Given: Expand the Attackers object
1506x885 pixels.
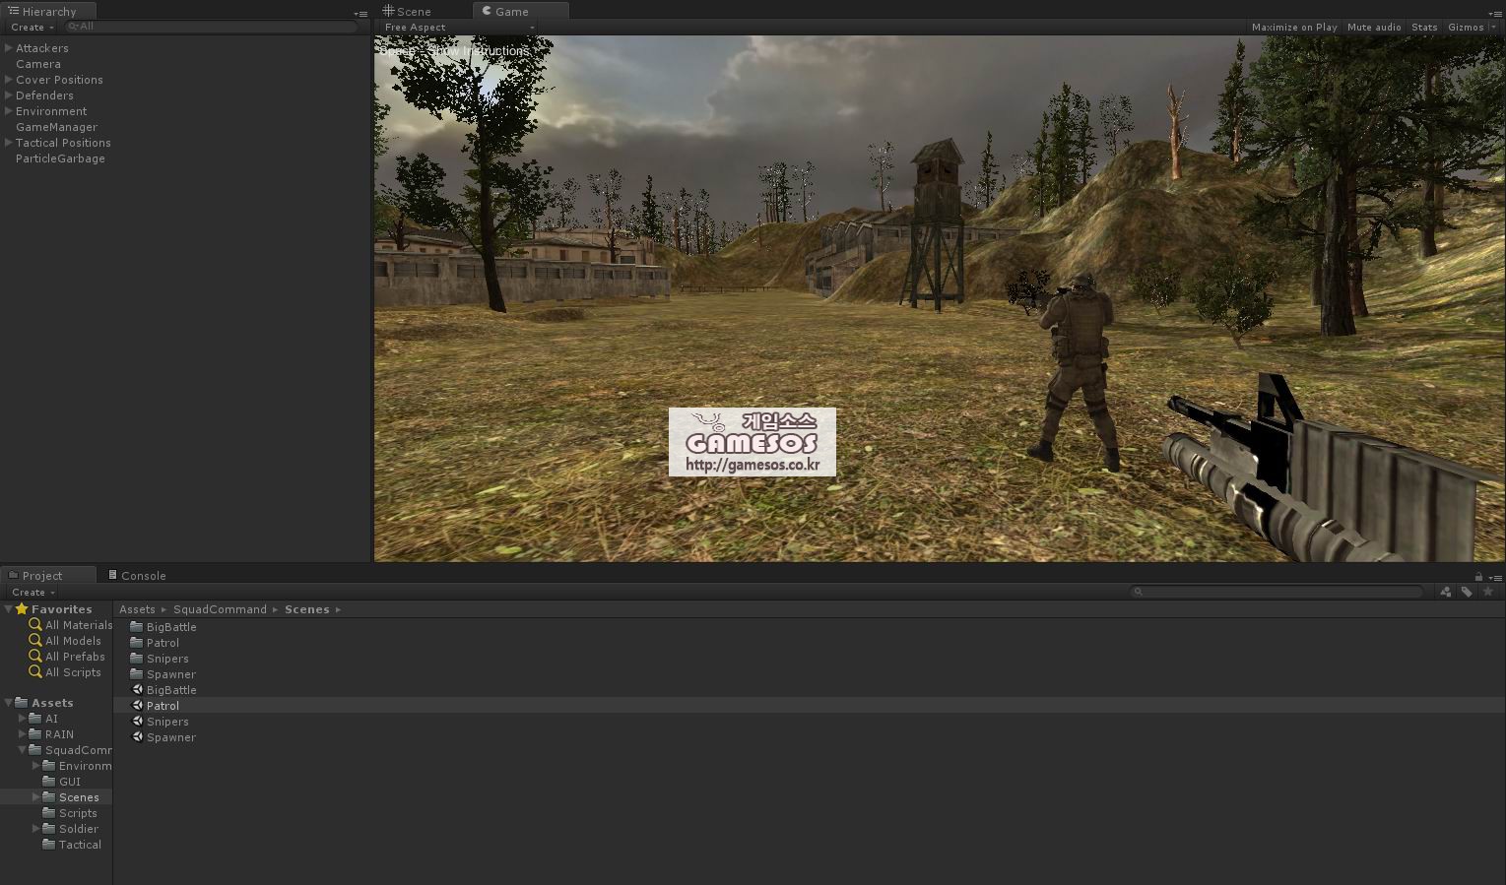Looking at the screenshot, I should click(x=9, y=48).
